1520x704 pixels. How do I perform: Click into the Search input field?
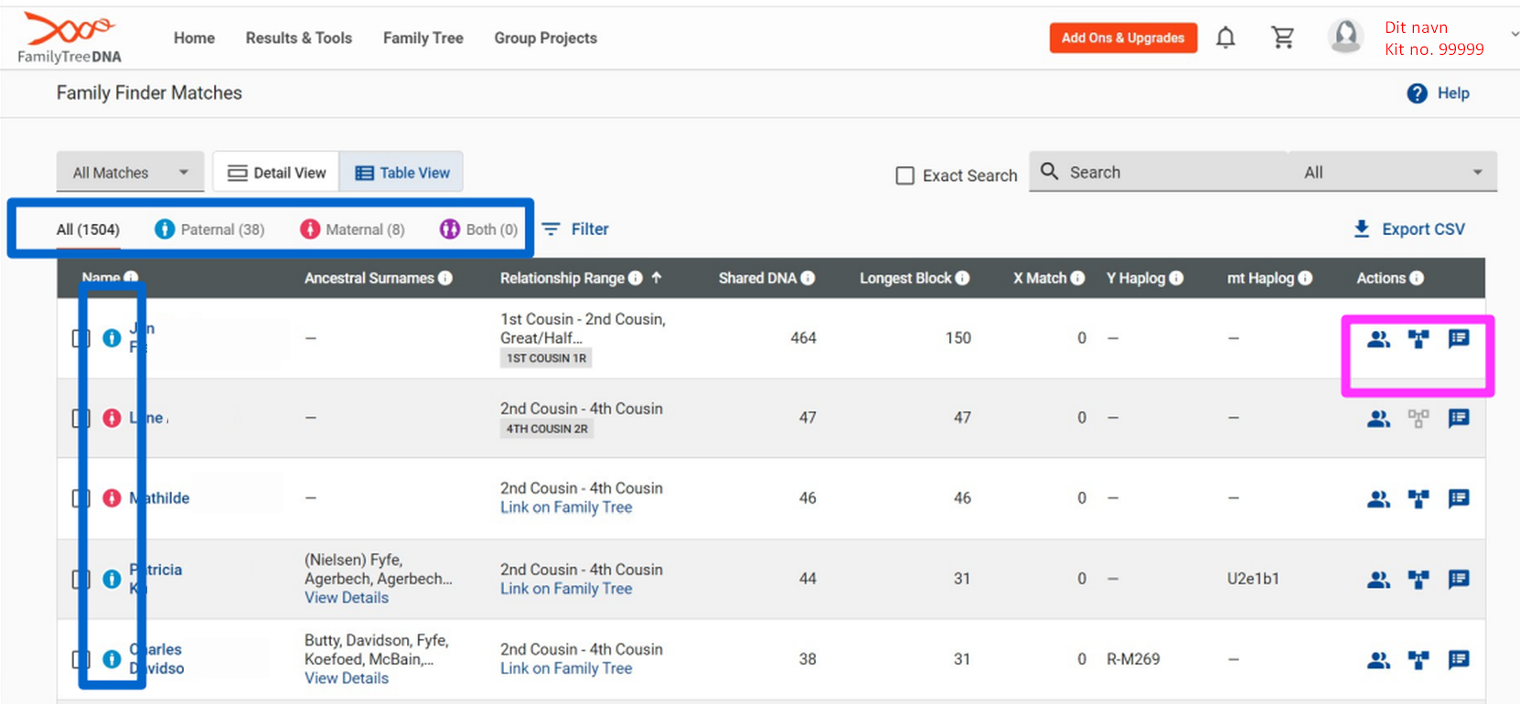1171,173
